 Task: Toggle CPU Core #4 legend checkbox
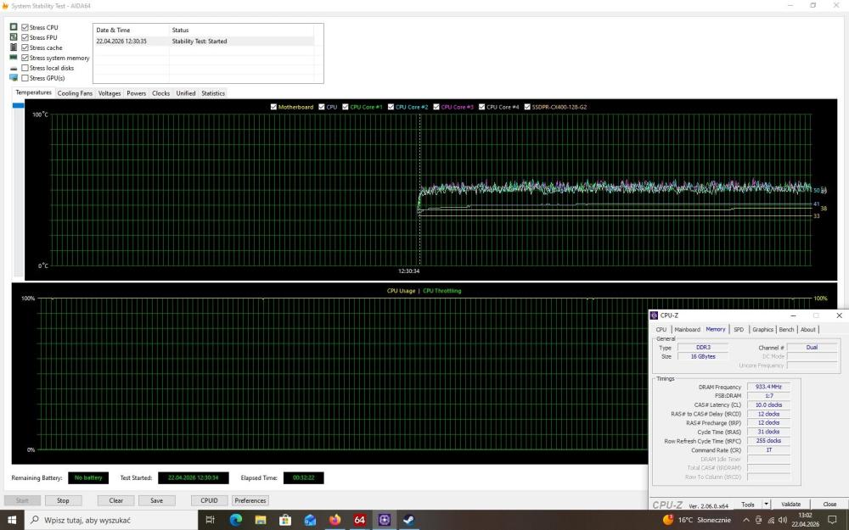coord(482,107)
